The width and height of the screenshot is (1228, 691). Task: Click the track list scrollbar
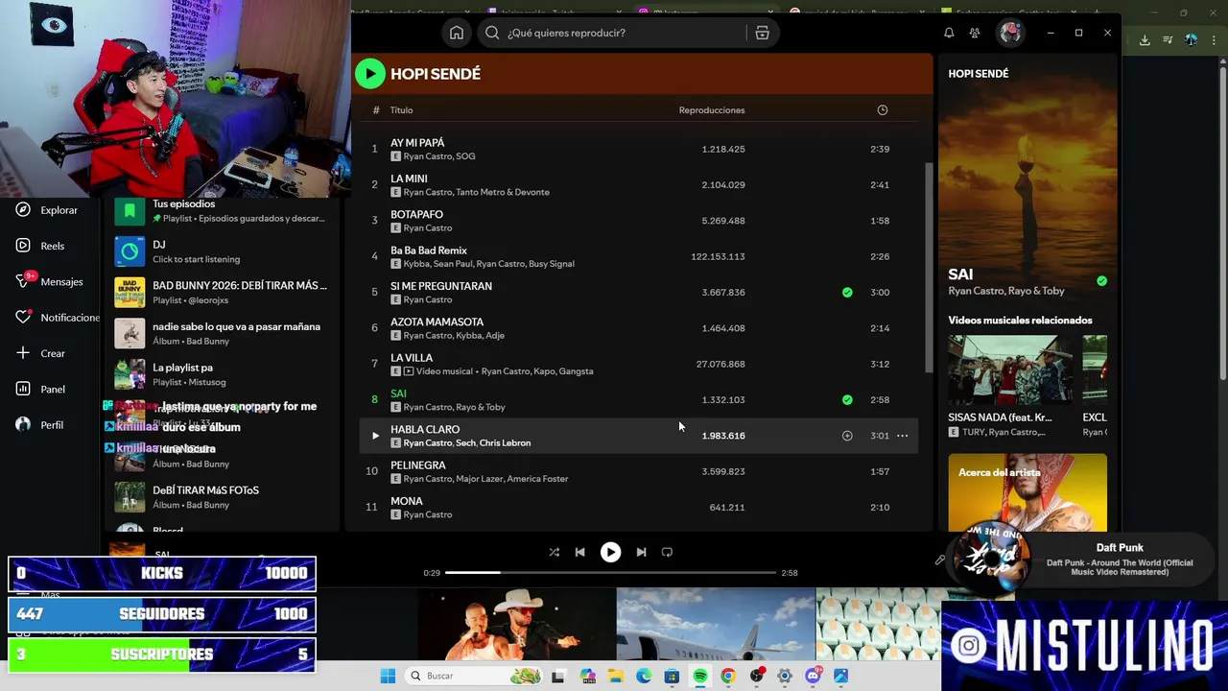pyautogui.click(x=929, y=267)
